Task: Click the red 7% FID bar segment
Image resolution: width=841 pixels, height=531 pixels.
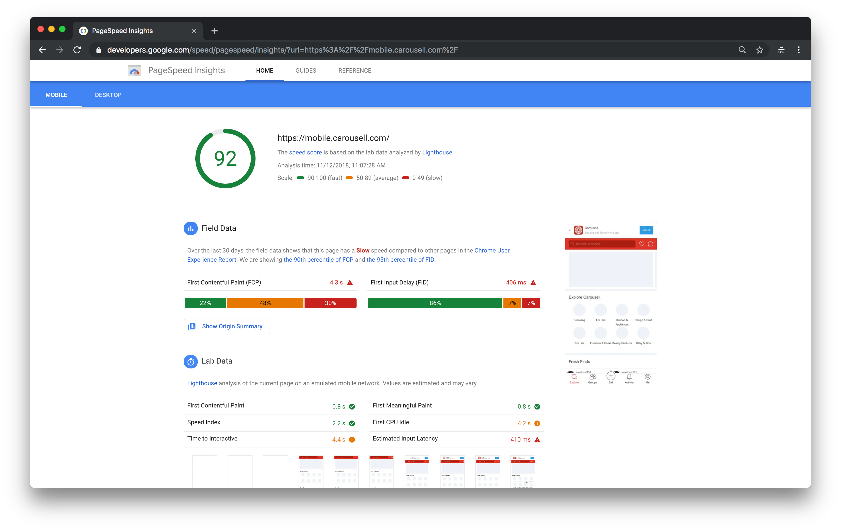Action: coord(531,303)
